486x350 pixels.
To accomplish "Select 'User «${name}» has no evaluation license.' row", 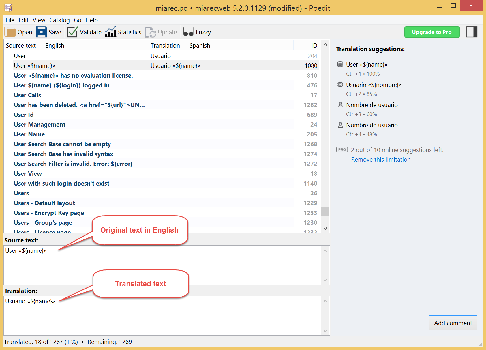I will 162,75.
